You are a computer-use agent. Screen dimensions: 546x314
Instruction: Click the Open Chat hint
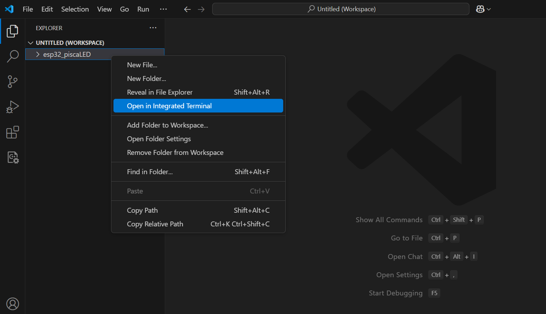point(405,257)
